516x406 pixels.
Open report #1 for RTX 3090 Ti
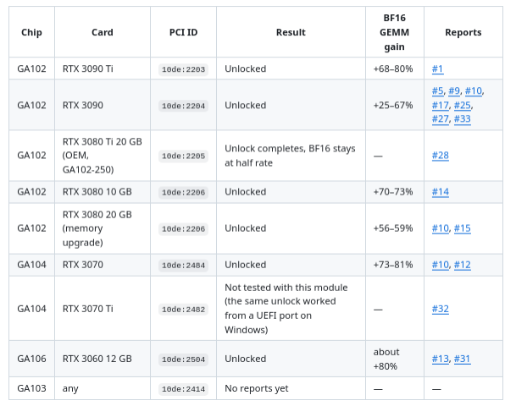(x=437, y=69)
